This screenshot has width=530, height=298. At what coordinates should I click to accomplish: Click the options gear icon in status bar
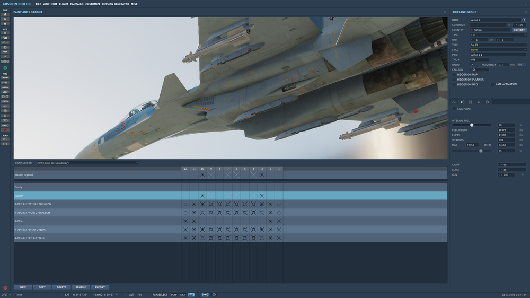click(x=214, y=295)
